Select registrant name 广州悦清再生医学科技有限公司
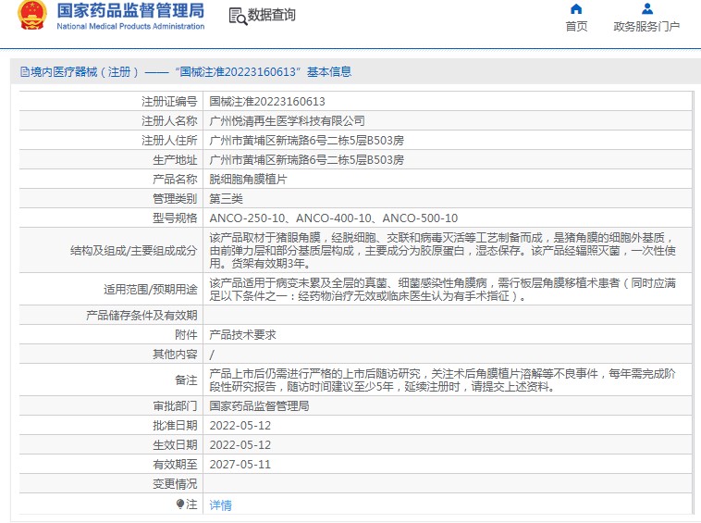Viewport: 701px width, 523px height. pyautogui.click(x=287, y=120)
